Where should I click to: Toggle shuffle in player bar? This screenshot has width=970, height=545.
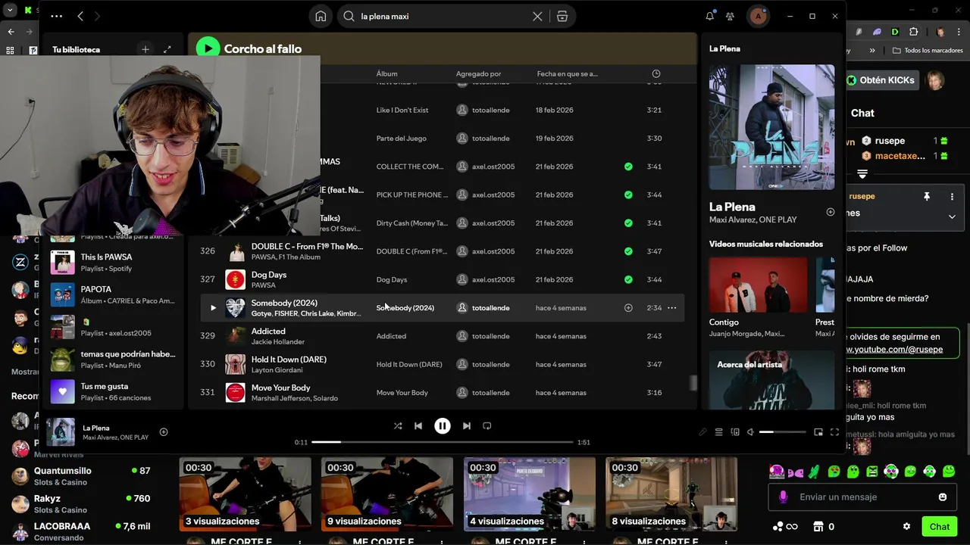coord(398,426)
